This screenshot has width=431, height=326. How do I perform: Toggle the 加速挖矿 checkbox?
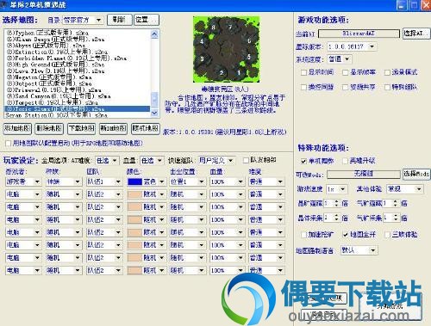[x=303, y=235]
